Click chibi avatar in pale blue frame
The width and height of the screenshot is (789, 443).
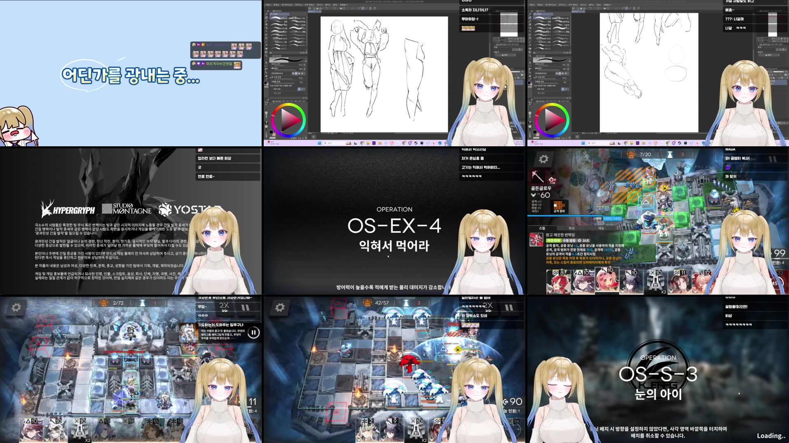19,126
